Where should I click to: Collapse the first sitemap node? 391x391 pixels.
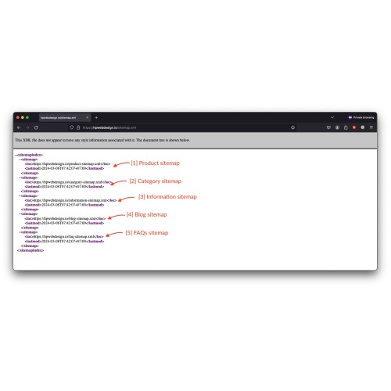tap(20, 160)
